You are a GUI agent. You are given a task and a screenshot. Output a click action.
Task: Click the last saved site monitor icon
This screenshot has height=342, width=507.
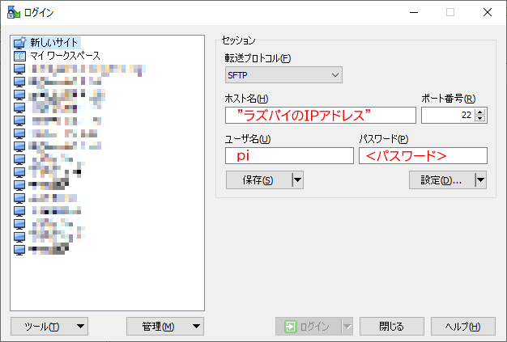click(20, 250)
